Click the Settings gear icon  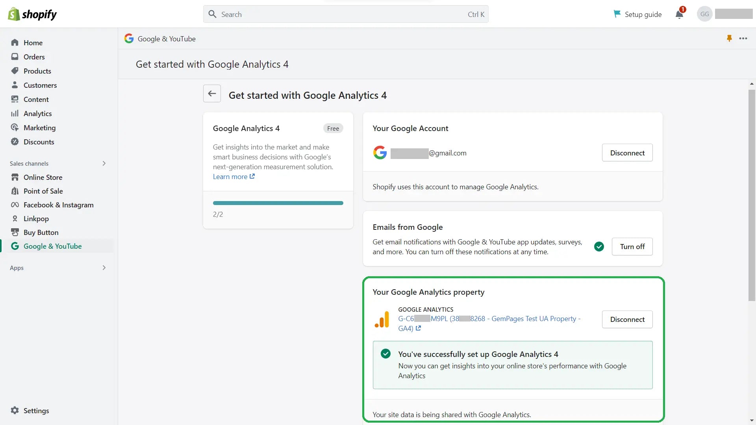15,410
